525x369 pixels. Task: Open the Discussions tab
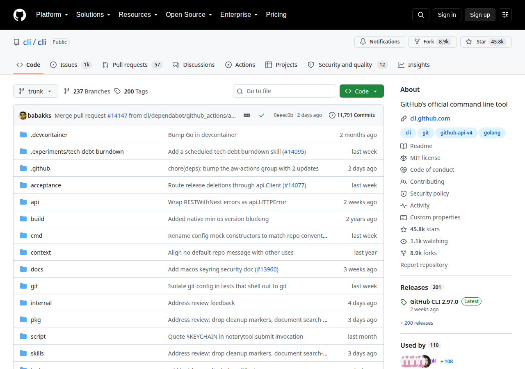point(194,65)
